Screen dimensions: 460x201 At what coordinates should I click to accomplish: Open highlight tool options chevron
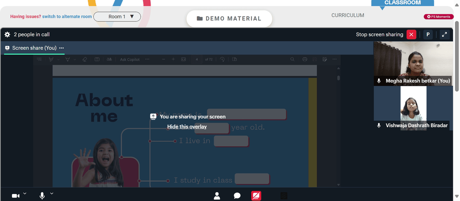[58, 59]
